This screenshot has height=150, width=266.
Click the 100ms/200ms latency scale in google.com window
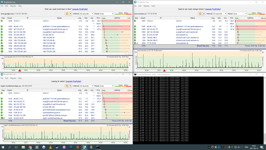(x=123, y=14)
